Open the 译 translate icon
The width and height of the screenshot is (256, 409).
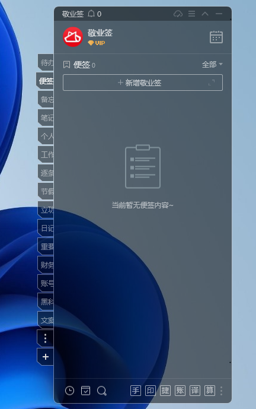click(195, 391)
